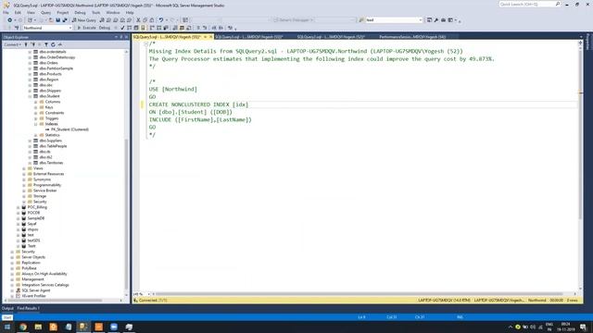Click the Activity Monitor icon in Object Explorer
This screenshot has height=333, width=593.
click(59, 44)
